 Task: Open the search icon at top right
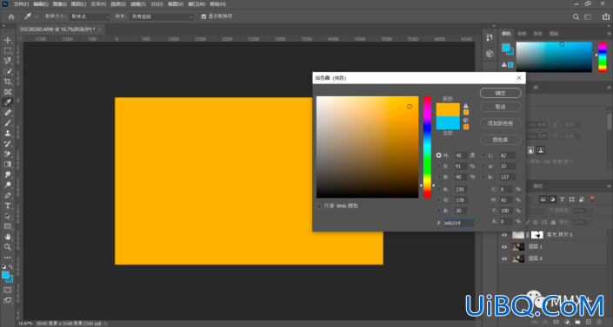click(576, 16)
